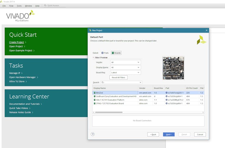Click Open Hardware Manager link

pos(22,77)
